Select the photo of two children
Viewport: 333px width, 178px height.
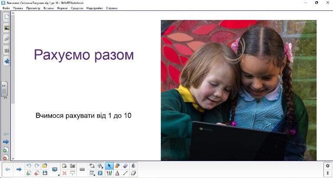pos(239,90)
